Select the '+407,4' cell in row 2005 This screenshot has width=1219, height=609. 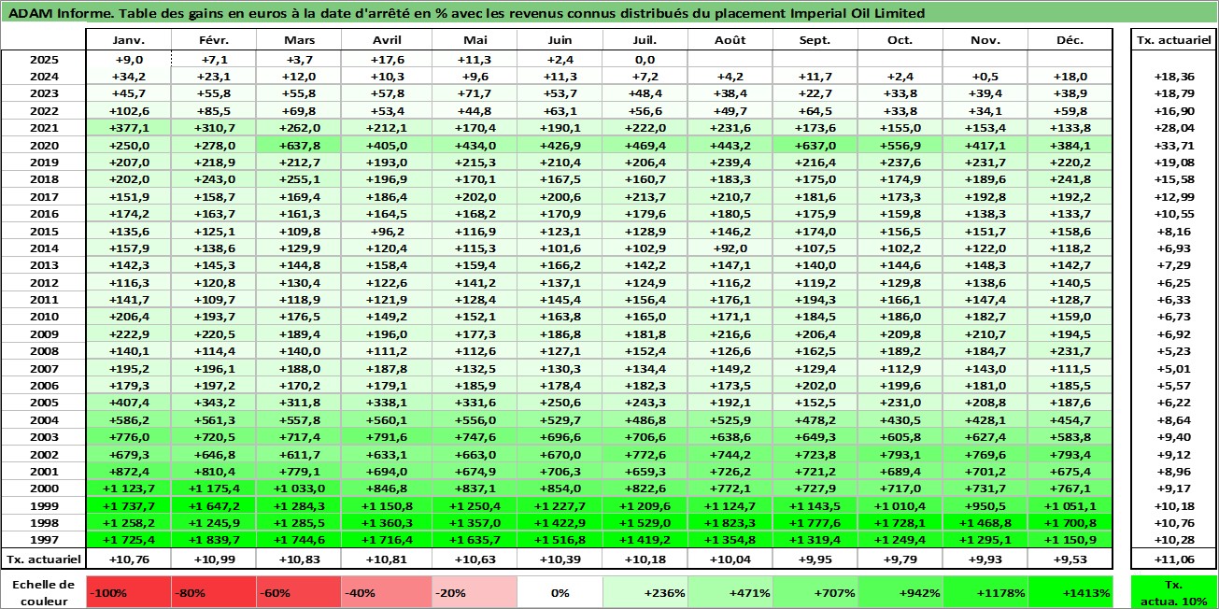(129, 403)
